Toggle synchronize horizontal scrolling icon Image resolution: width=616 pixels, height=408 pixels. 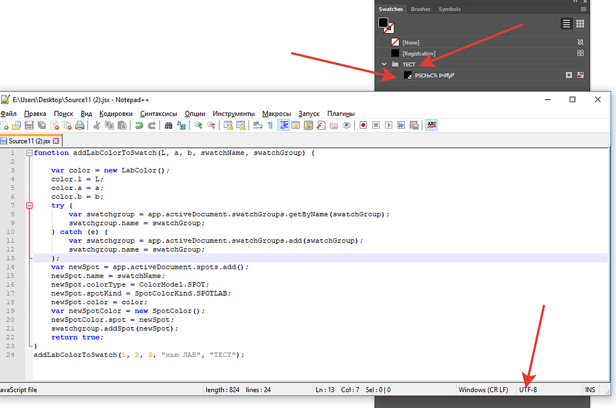click(x=241, y=125)
